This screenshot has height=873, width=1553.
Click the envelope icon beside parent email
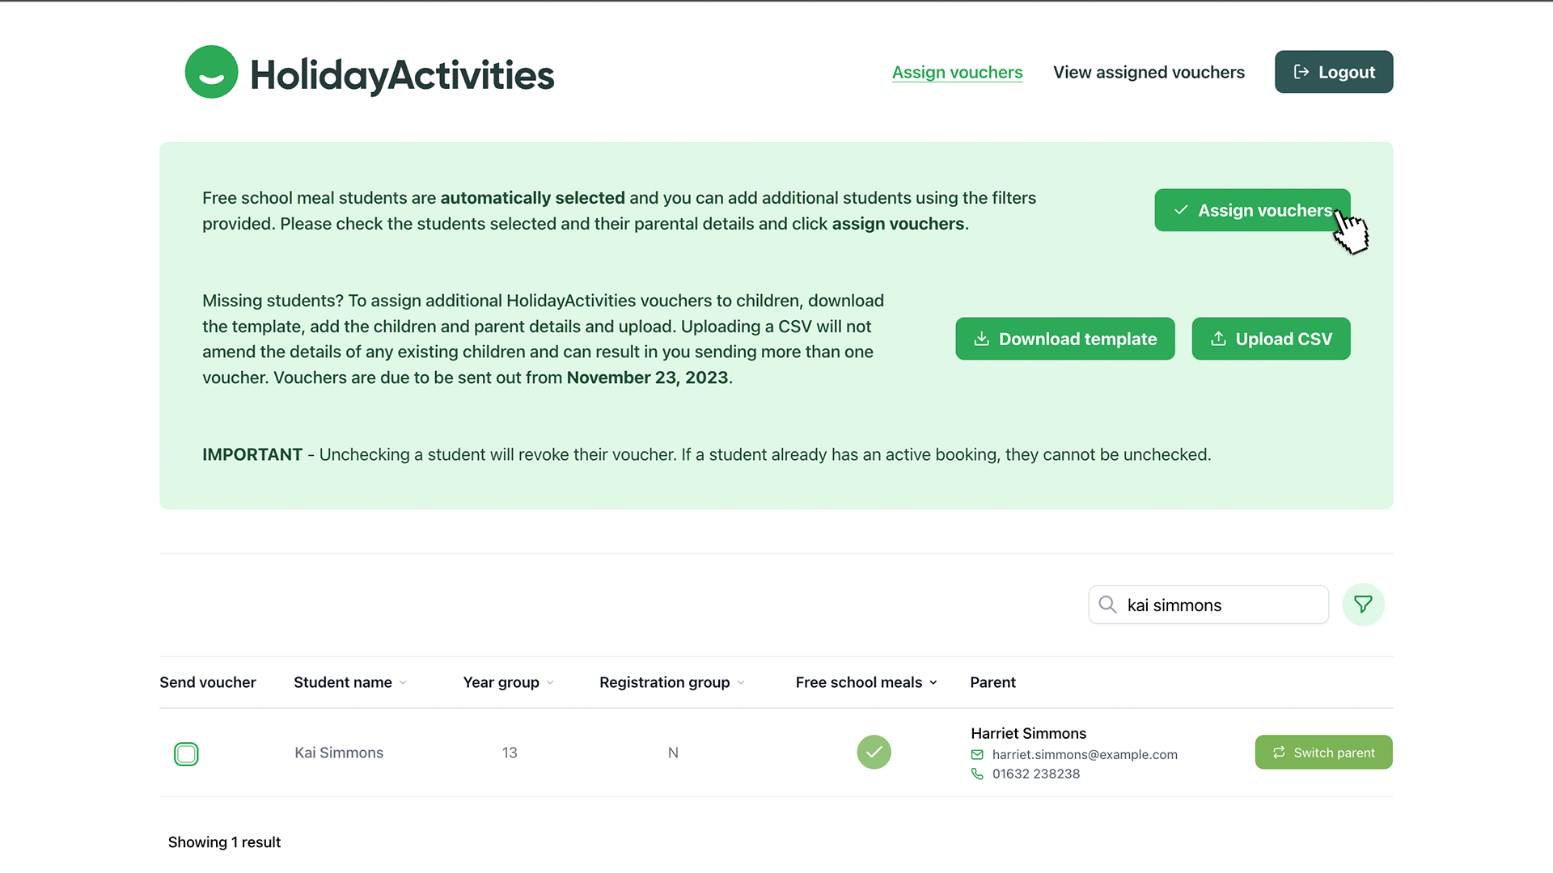click(977, 754)
